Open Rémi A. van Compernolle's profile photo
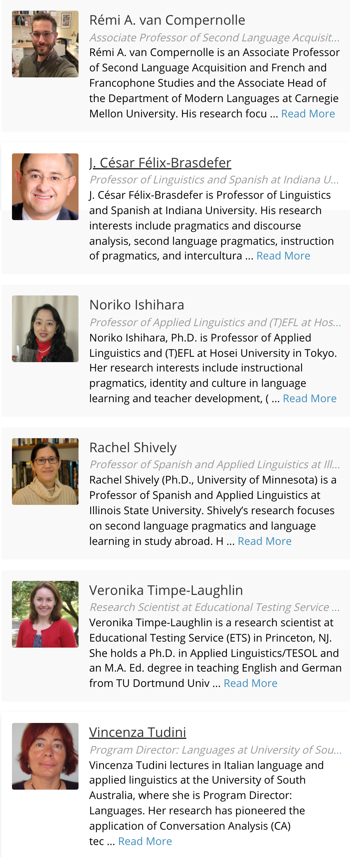The width and height of the screenshot is (350, 857). (45, 44)
